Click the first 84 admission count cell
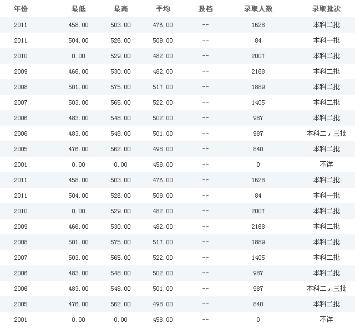Viewport: 355px width, 334px height. (x=258, y=40)
